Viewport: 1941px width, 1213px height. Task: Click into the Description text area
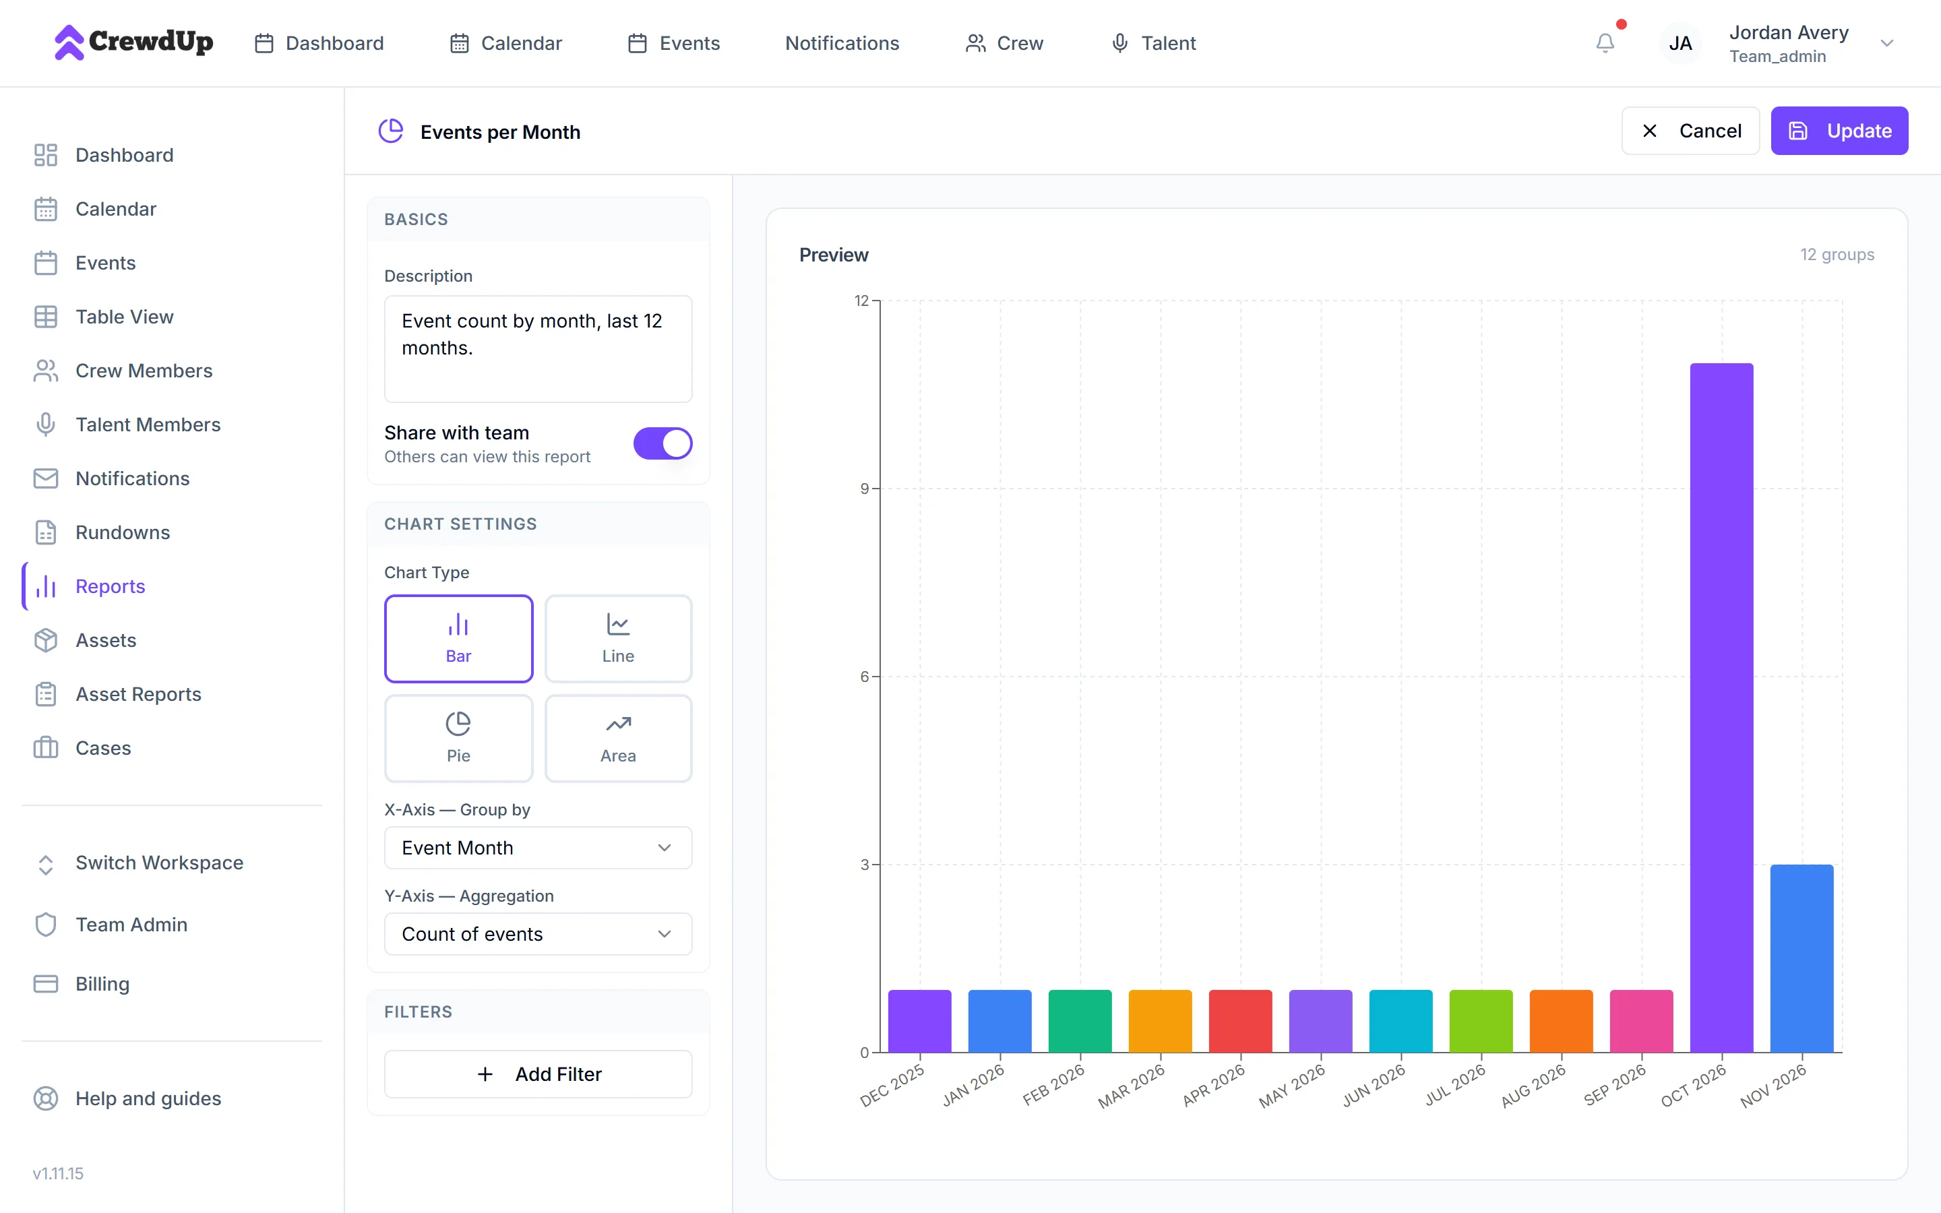[537, 349]
